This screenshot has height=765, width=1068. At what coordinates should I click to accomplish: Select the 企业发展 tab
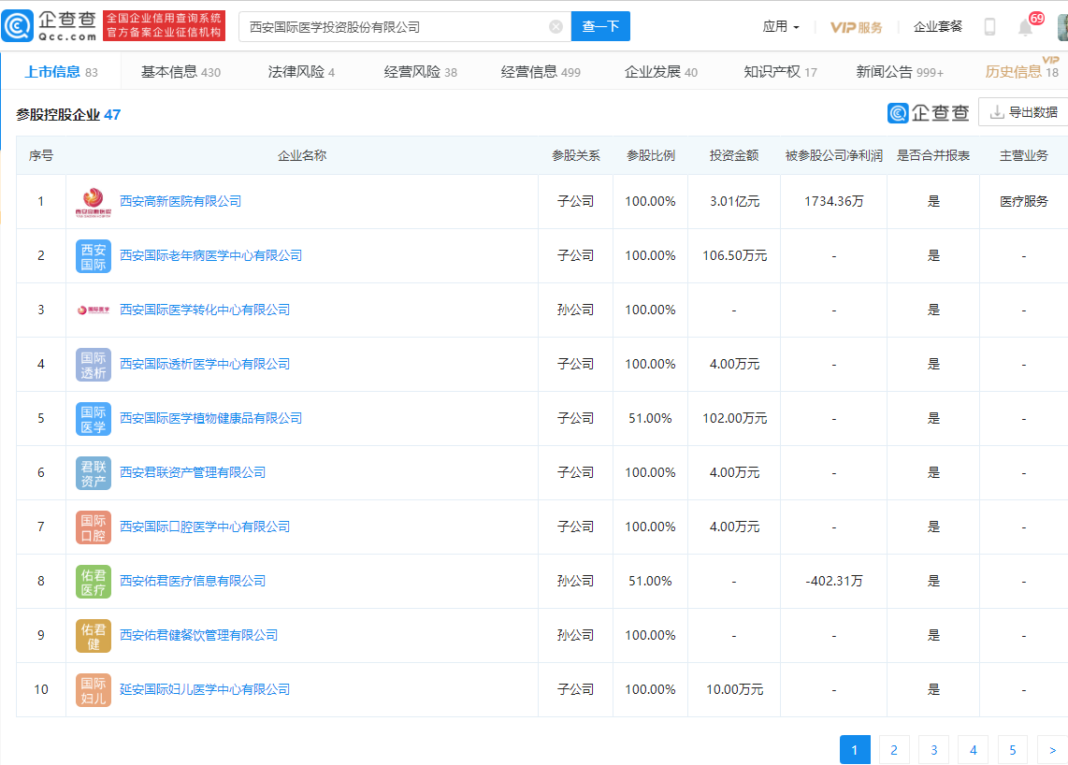point(660,71)
